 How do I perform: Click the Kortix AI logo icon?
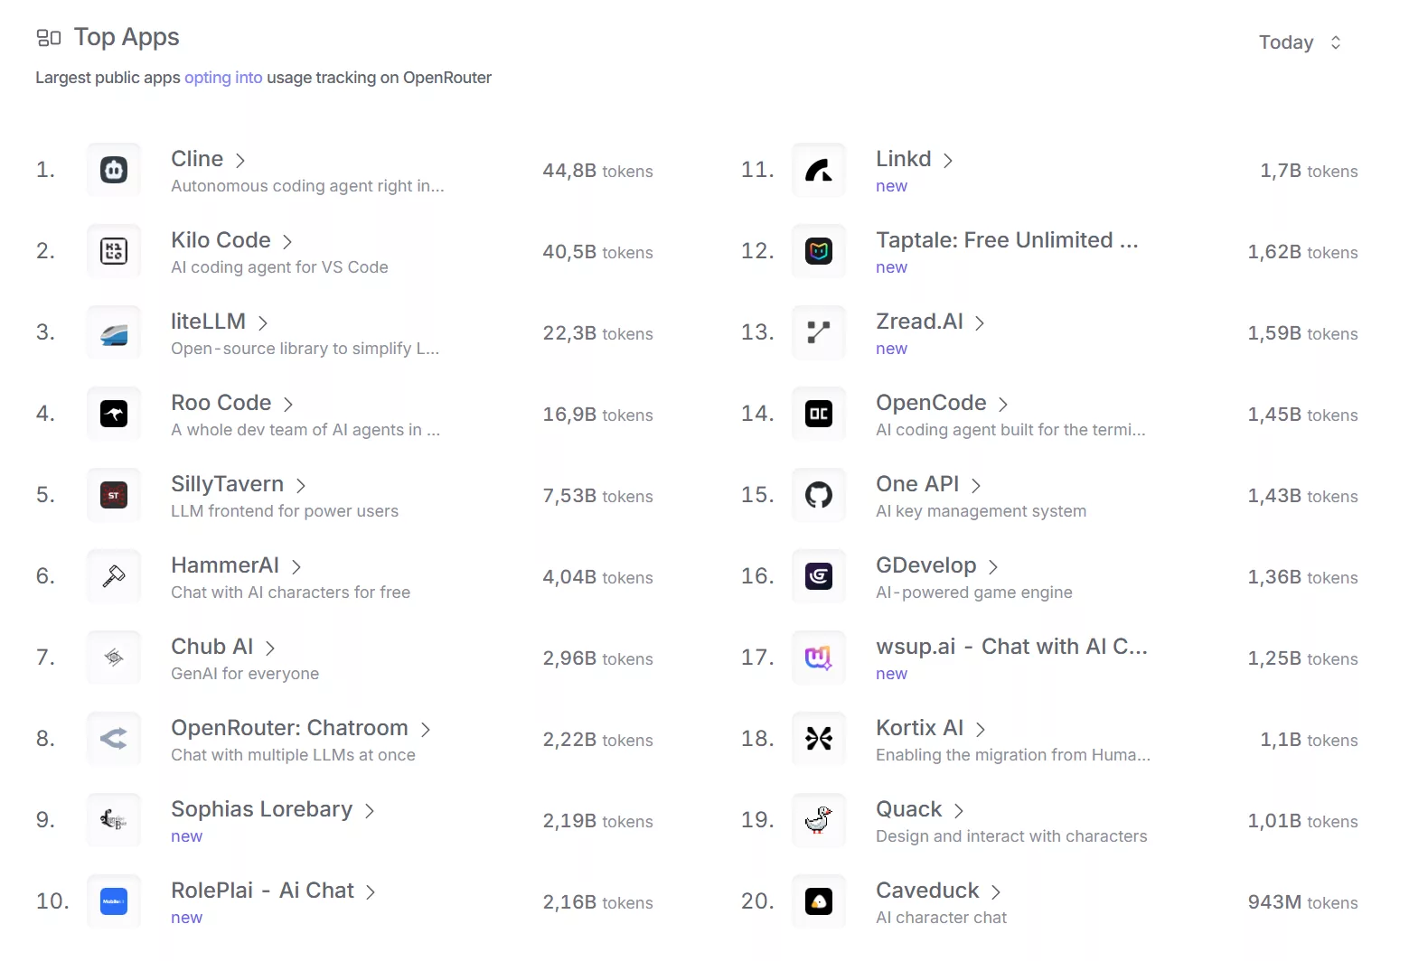(819, 739)
